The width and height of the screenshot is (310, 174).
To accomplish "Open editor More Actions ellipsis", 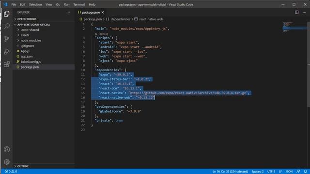I will point(304,12).
